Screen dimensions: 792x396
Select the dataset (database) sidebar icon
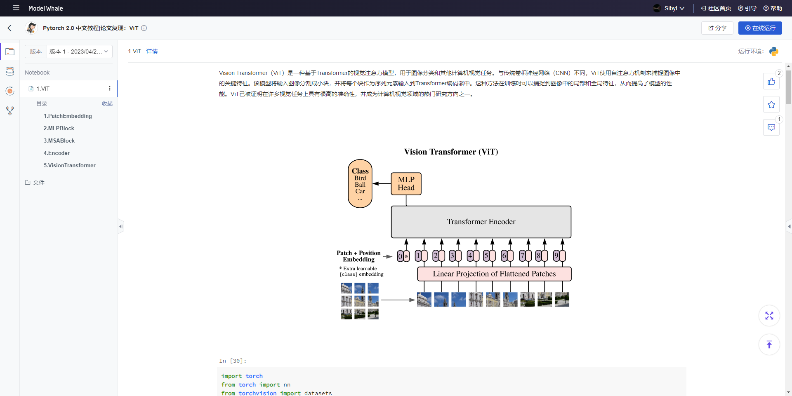coord(10,71)
